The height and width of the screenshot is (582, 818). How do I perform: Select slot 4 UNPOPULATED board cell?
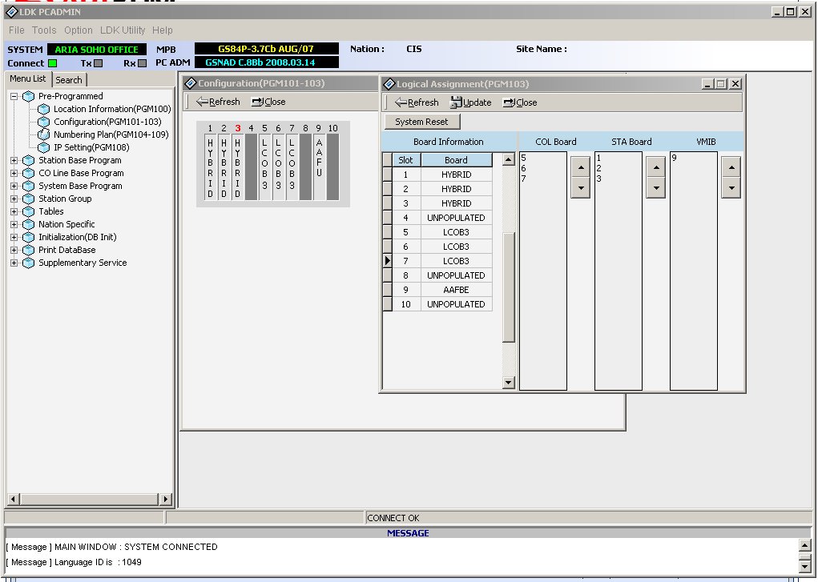pos(457,218)
